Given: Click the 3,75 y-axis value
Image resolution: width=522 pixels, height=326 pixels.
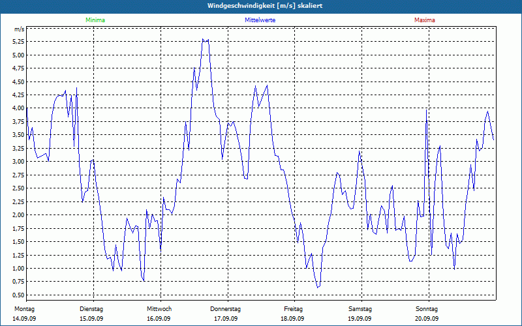Looking at the screenshot, I should tap(20, 121).
